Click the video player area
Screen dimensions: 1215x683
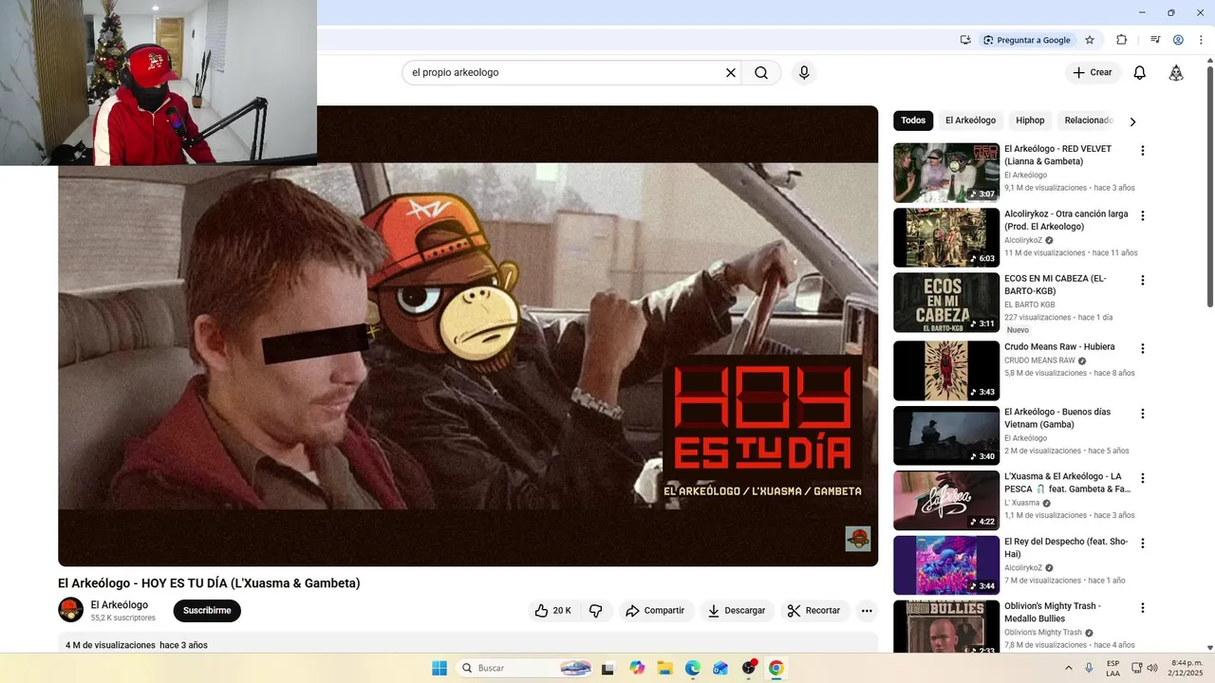click(468, 336)
